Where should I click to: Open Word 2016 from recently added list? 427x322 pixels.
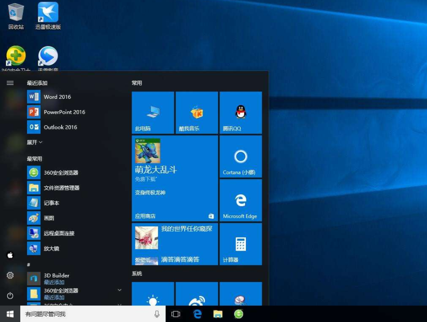(57, 97)
